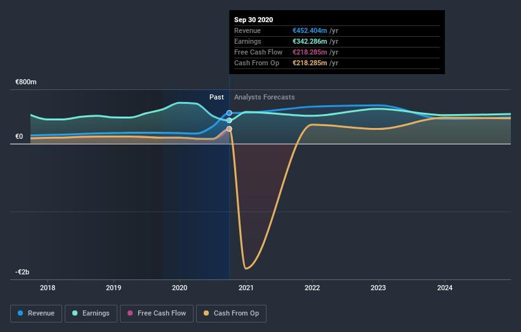Click the Analysts Forecasts label

click(x=265, y=97)
